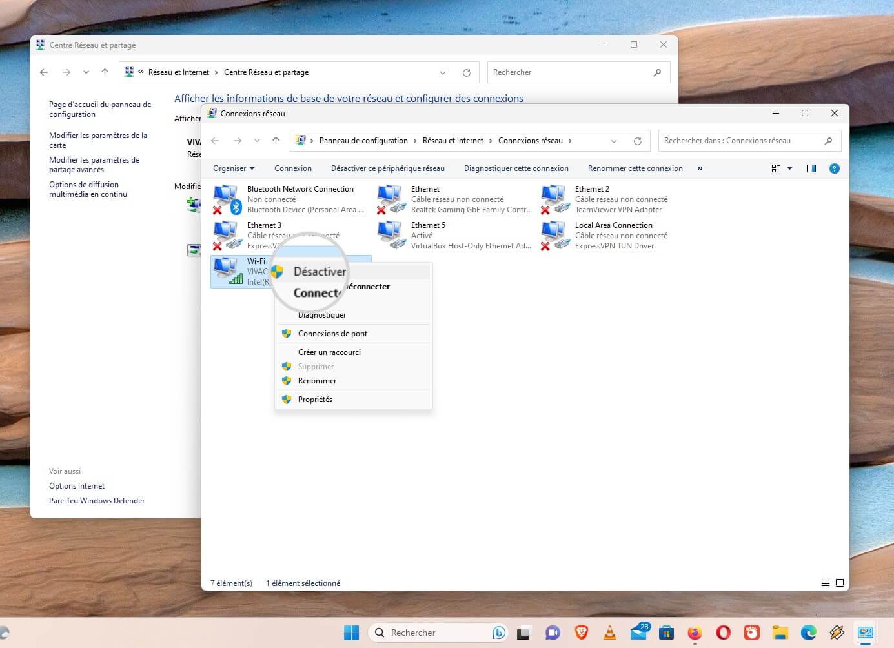Select the Ethernet Realtek adapter icon
This screenshot has height=648, width=894.
(391, 199)
